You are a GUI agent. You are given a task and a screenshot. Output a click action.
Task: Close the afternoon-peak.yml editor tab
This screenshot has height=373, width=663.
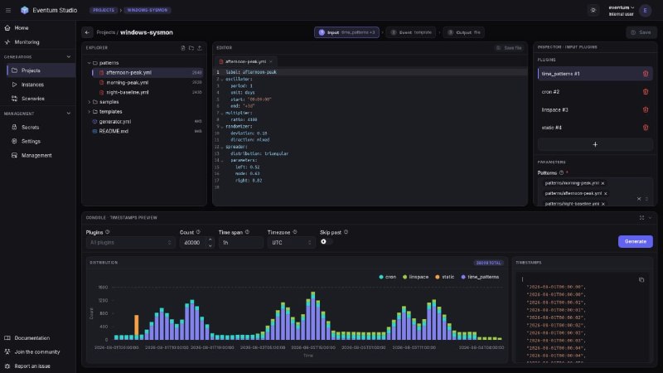271,61
